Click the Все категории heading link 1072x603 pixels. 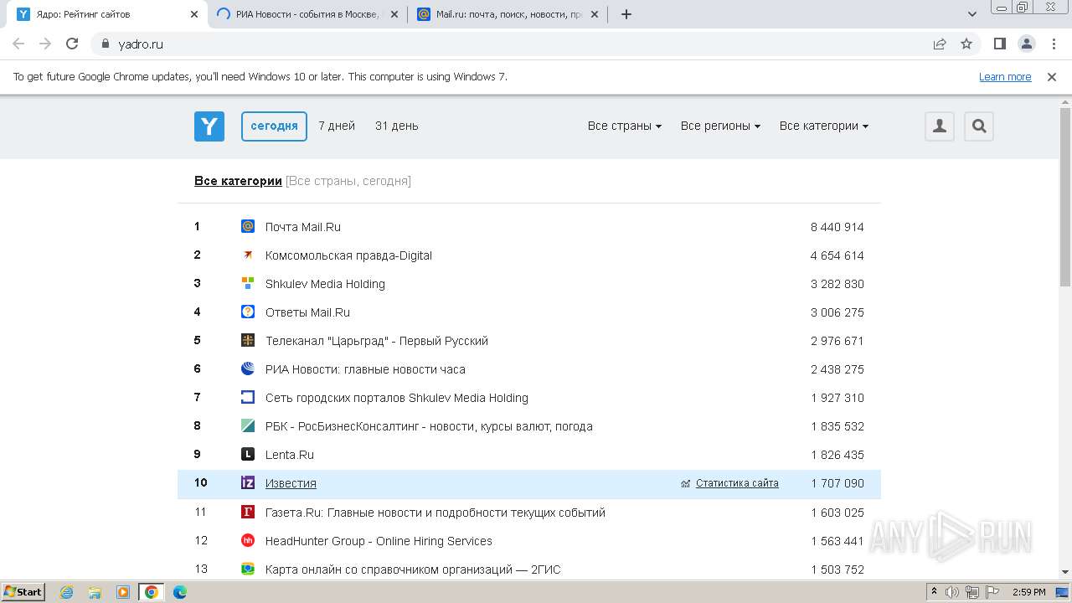238,181
